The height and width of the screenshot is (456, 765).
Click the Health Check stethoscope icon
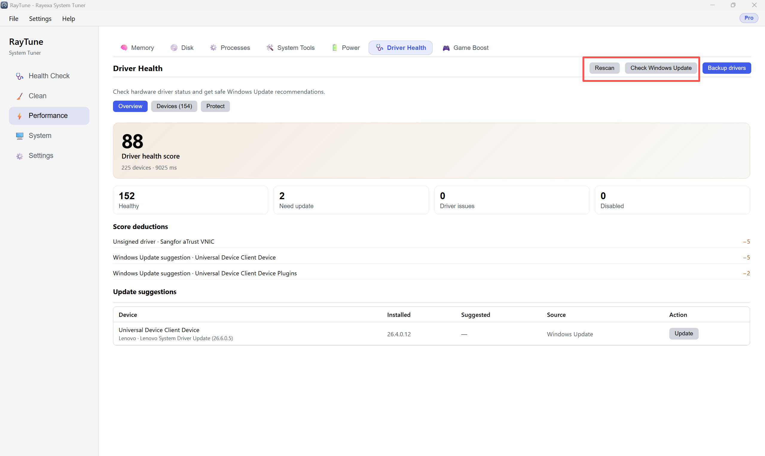(x=20, y=76)
